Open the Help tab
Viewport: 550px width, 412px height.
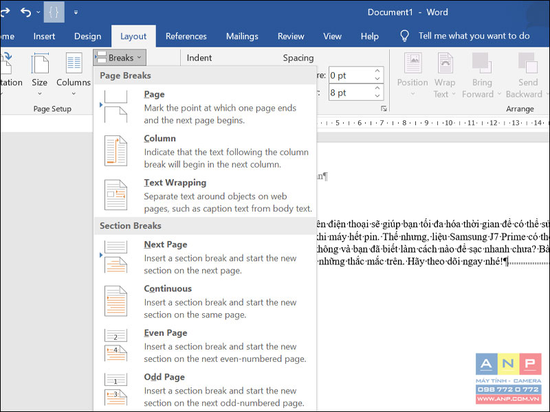point(370,36)
